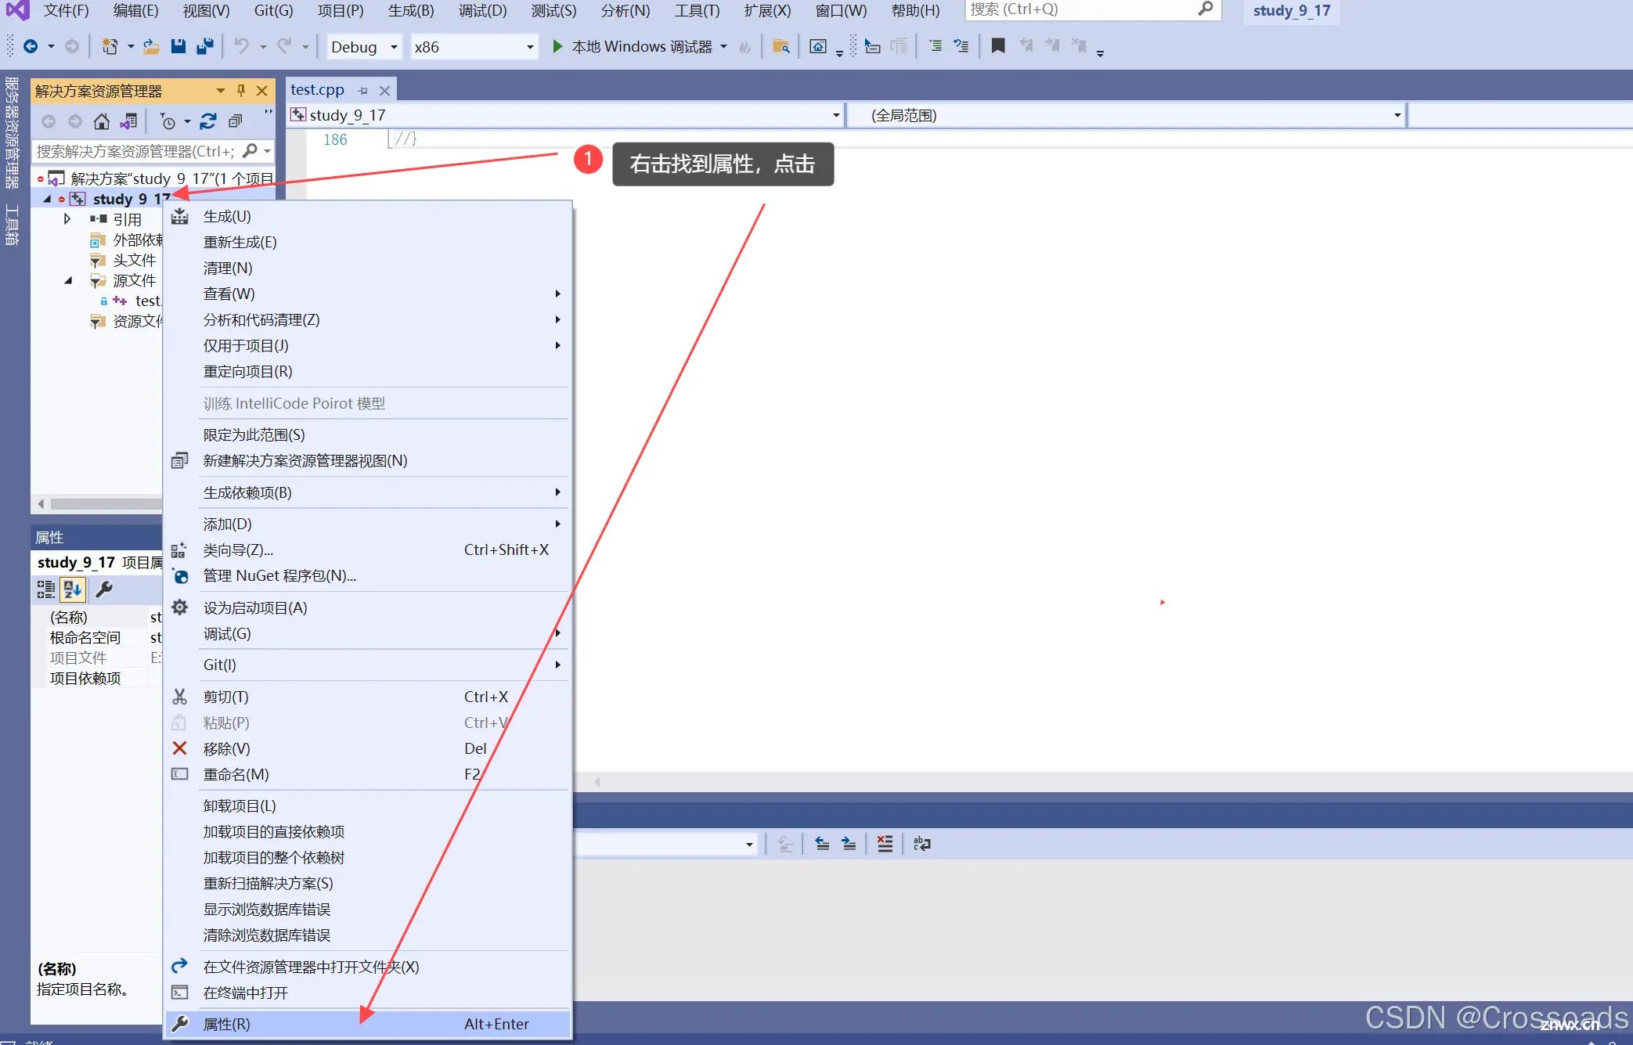The image size is (1633, 1045).
Task: Open Solution Explorer window options dropdown
Action: [x=221, y=91]
